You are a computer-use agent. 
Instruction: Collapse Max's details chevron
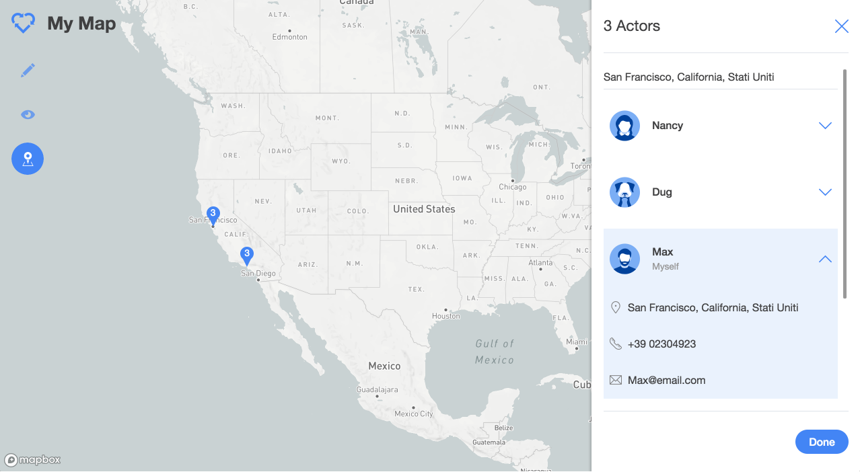[x=825, y=259]
